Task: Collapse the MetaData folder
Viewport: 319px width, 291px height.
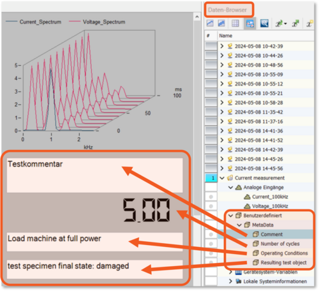Action: (x=239, y=225)
